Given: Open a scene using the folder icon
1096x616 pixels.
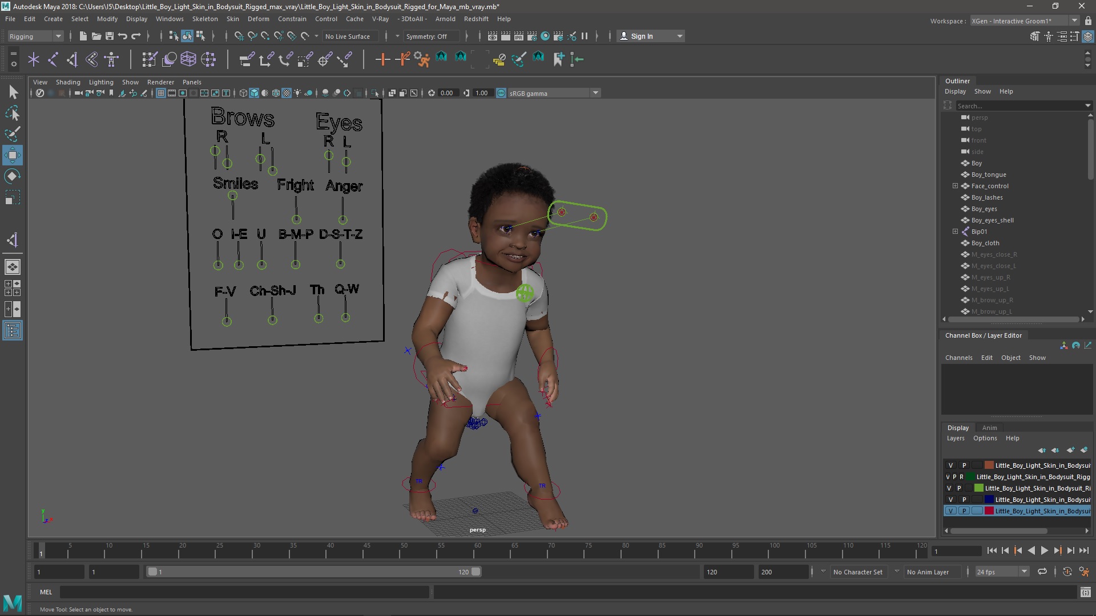Looking at the screenshot, I should [x=96, y=36].
